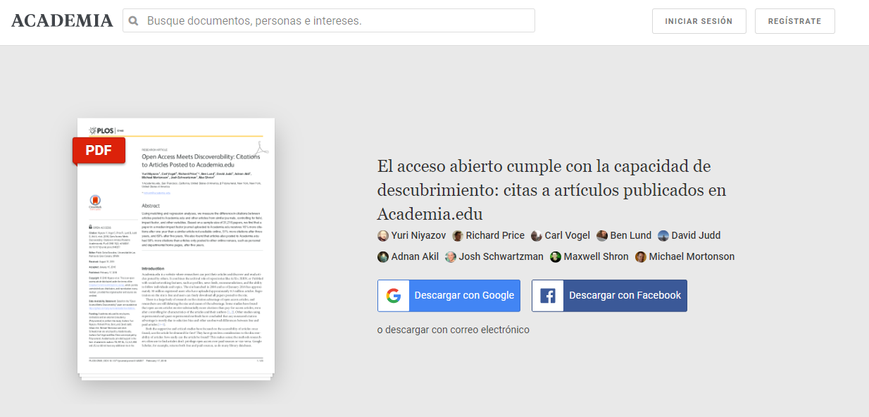
Task: Open Carl Vogel author link
Action: click(568, 236)
